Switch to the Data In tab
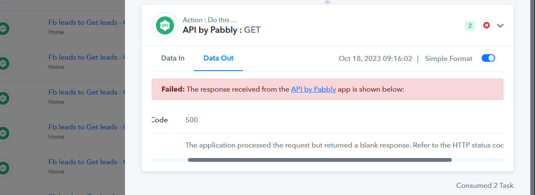Screen dimensions: 535x195 tap(173, 58)
